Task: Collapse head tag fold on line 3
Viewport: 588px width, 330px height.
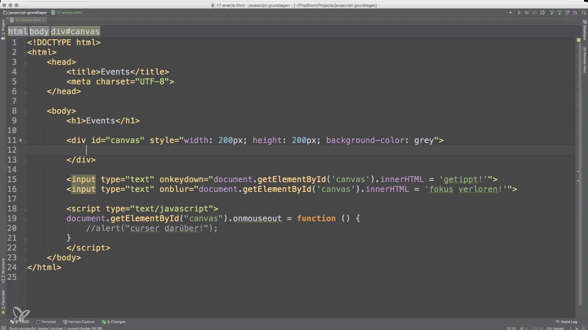Action: pyautogui.click(x=25, y=64)
